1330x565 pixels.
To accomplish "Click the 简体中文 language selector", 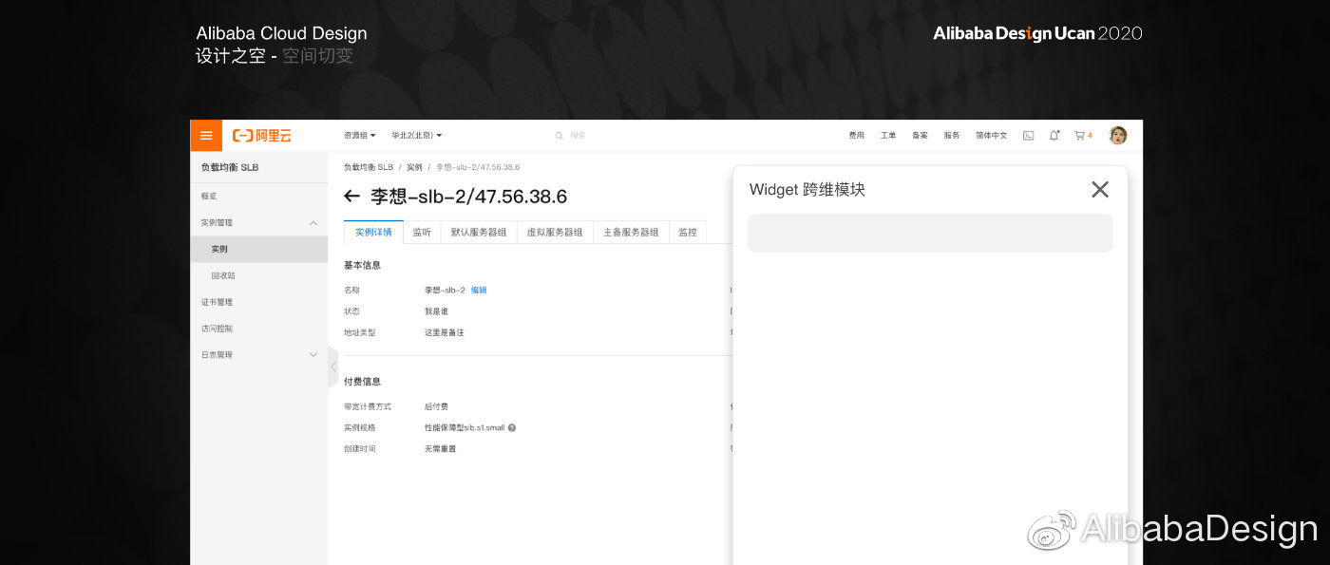I will [992, 136].
